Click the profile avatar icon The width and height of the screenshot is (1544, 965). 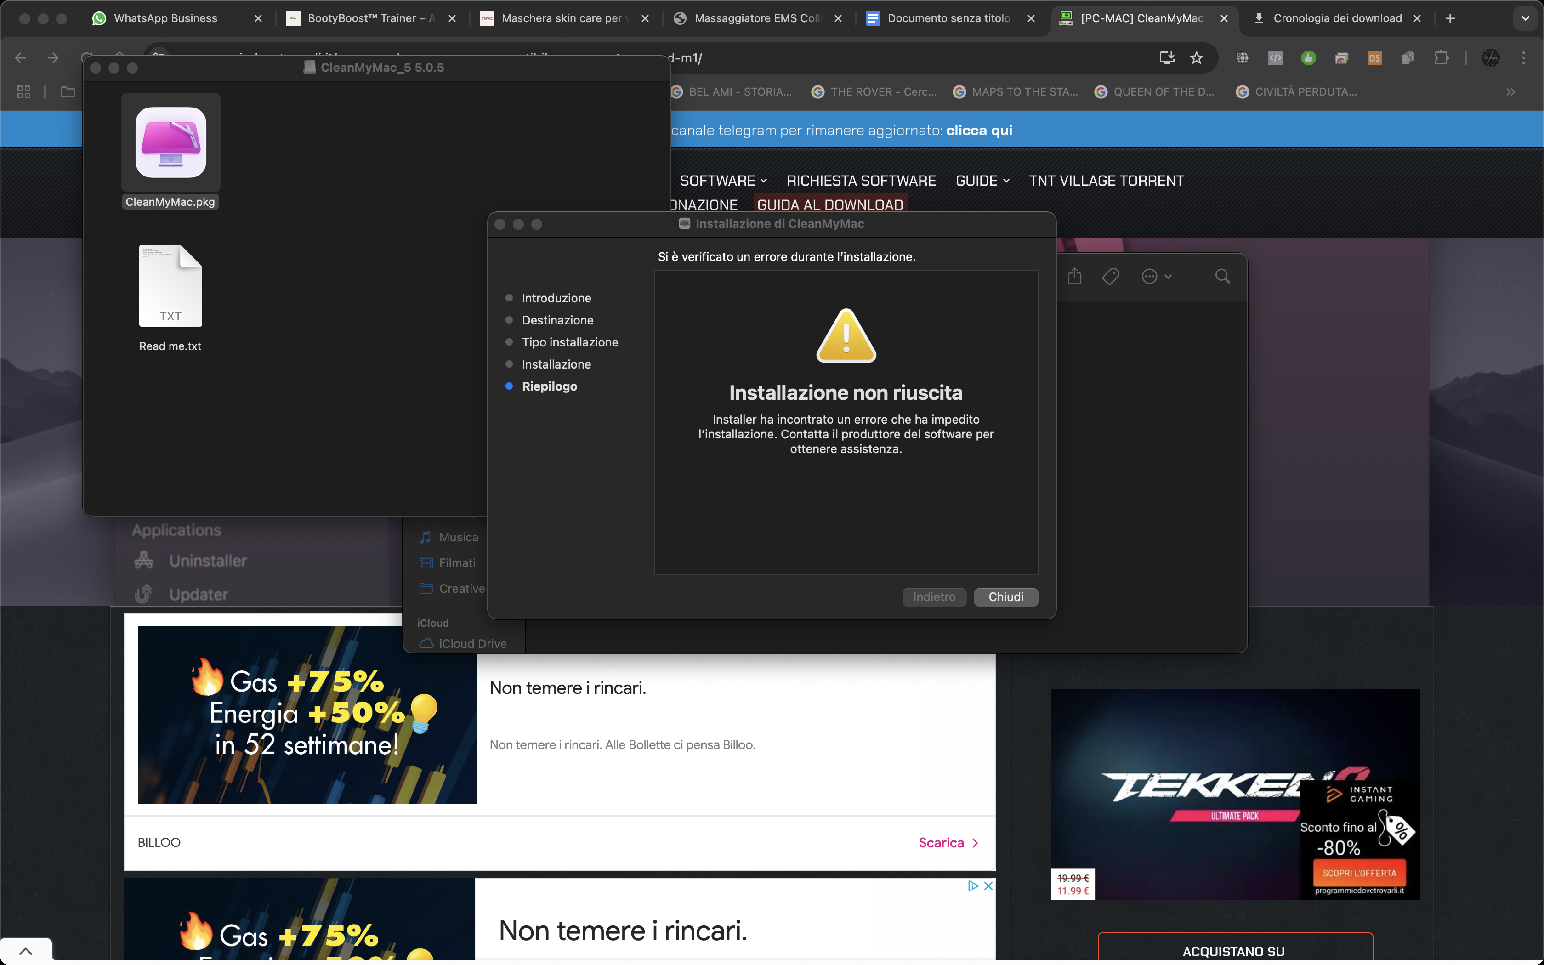pos(1490,58)
